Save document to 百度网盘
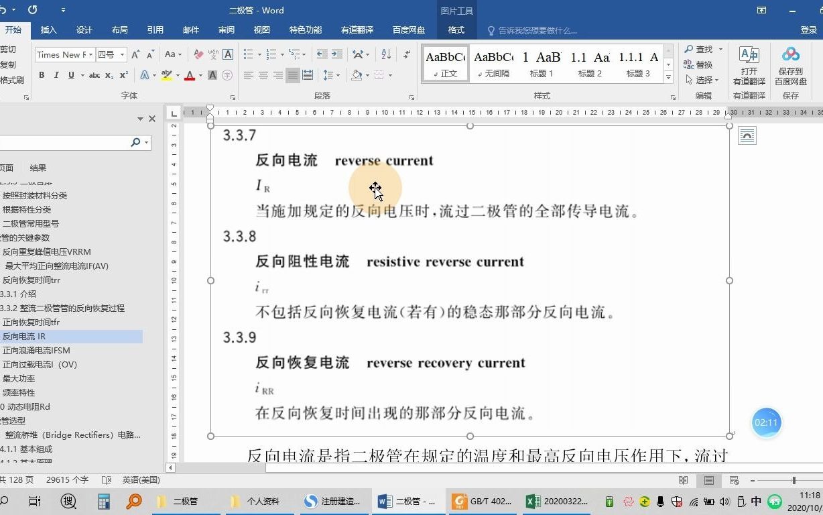823x515 pixels. [791, 64]
